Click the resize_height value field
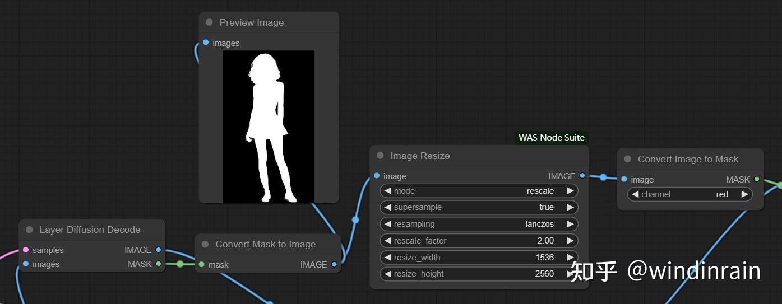This screenshot has height=304, width=782. (479, 274)
